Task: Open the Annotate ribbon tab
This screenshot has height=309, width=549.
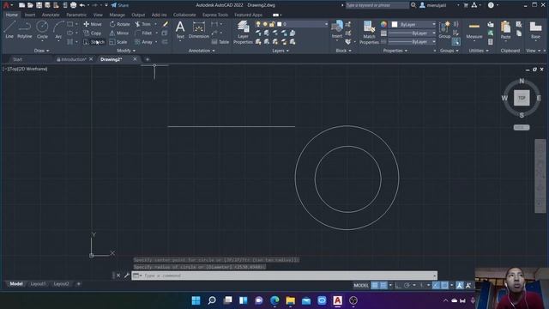Action: [x=51, y=15]
